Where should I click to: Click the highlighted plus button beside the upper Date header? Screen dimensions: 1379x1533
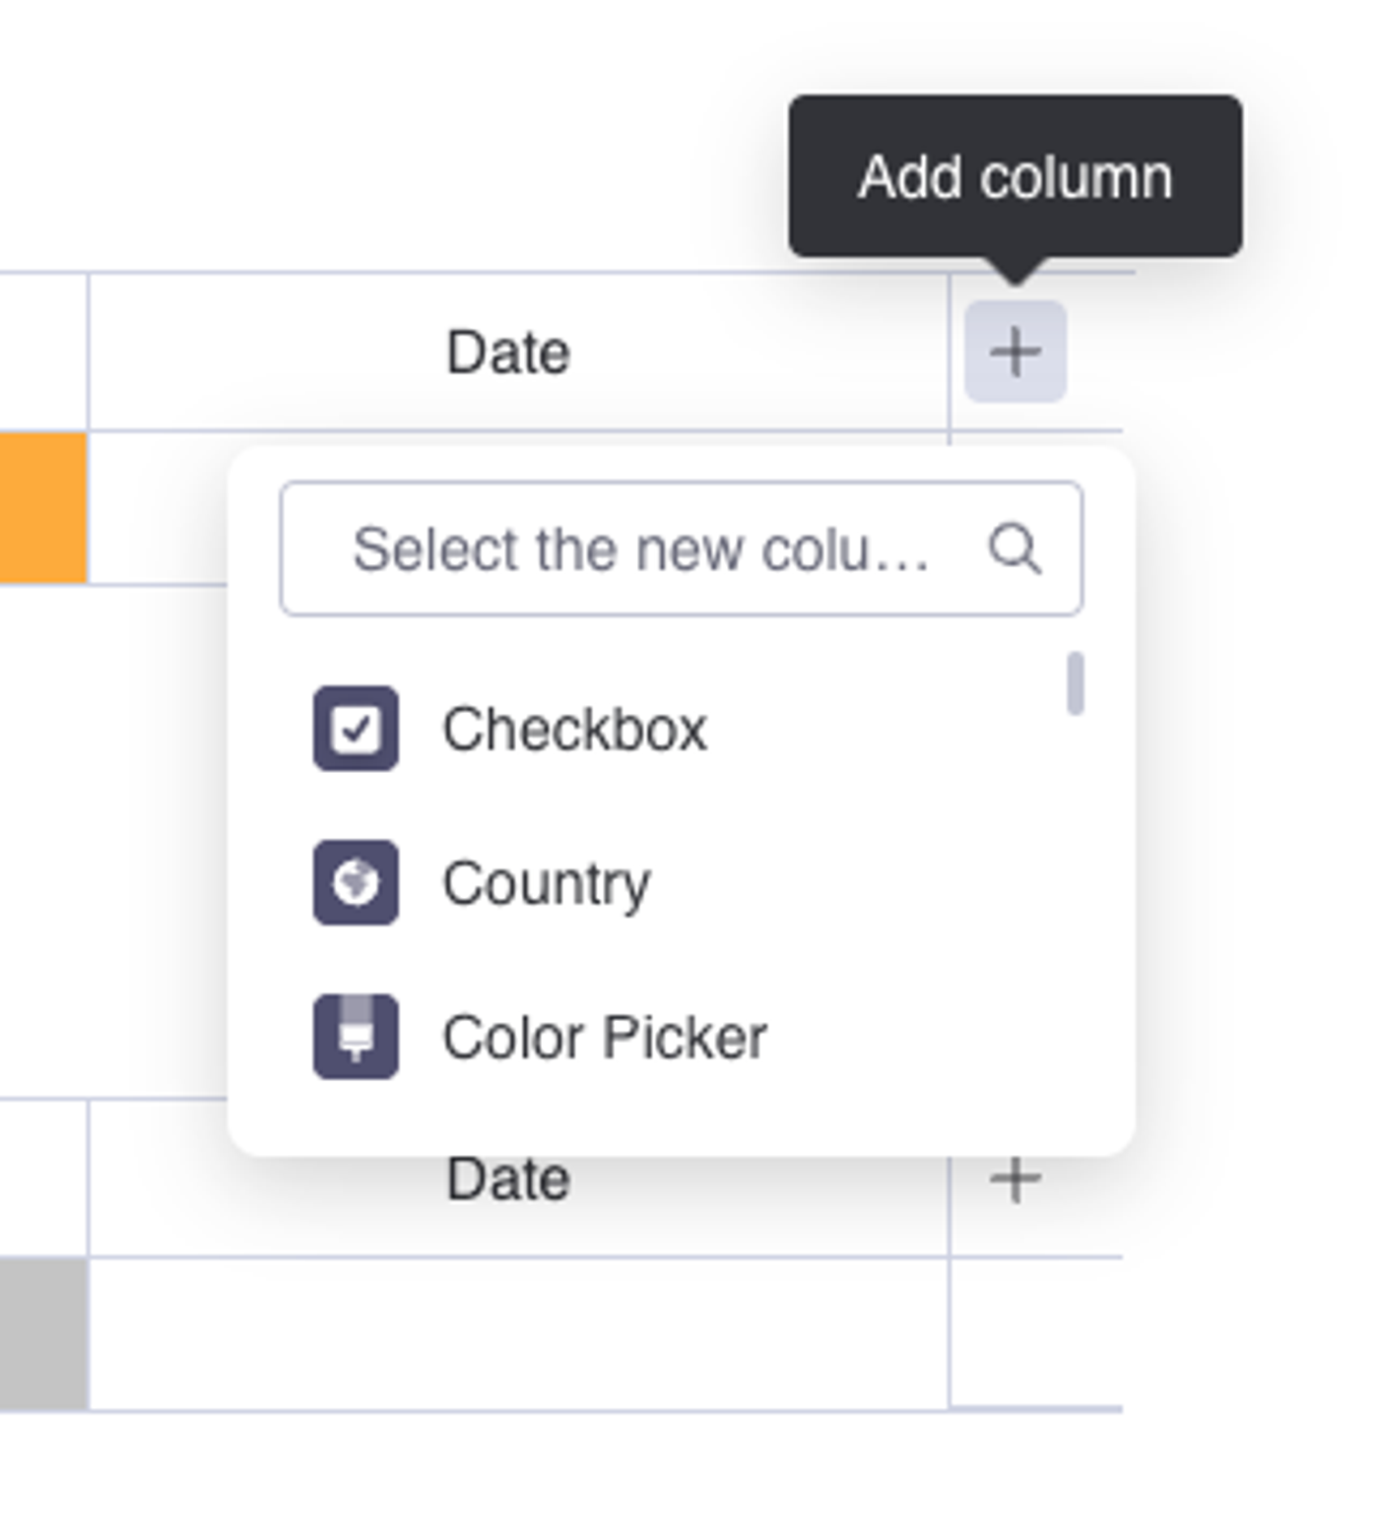tap(1015, 351)
